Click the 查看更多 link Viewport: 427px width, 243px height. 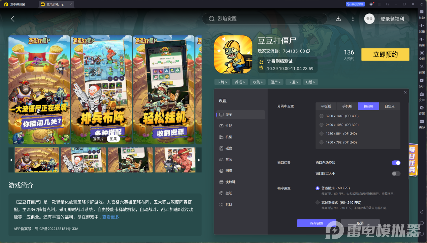coord(111,217)
